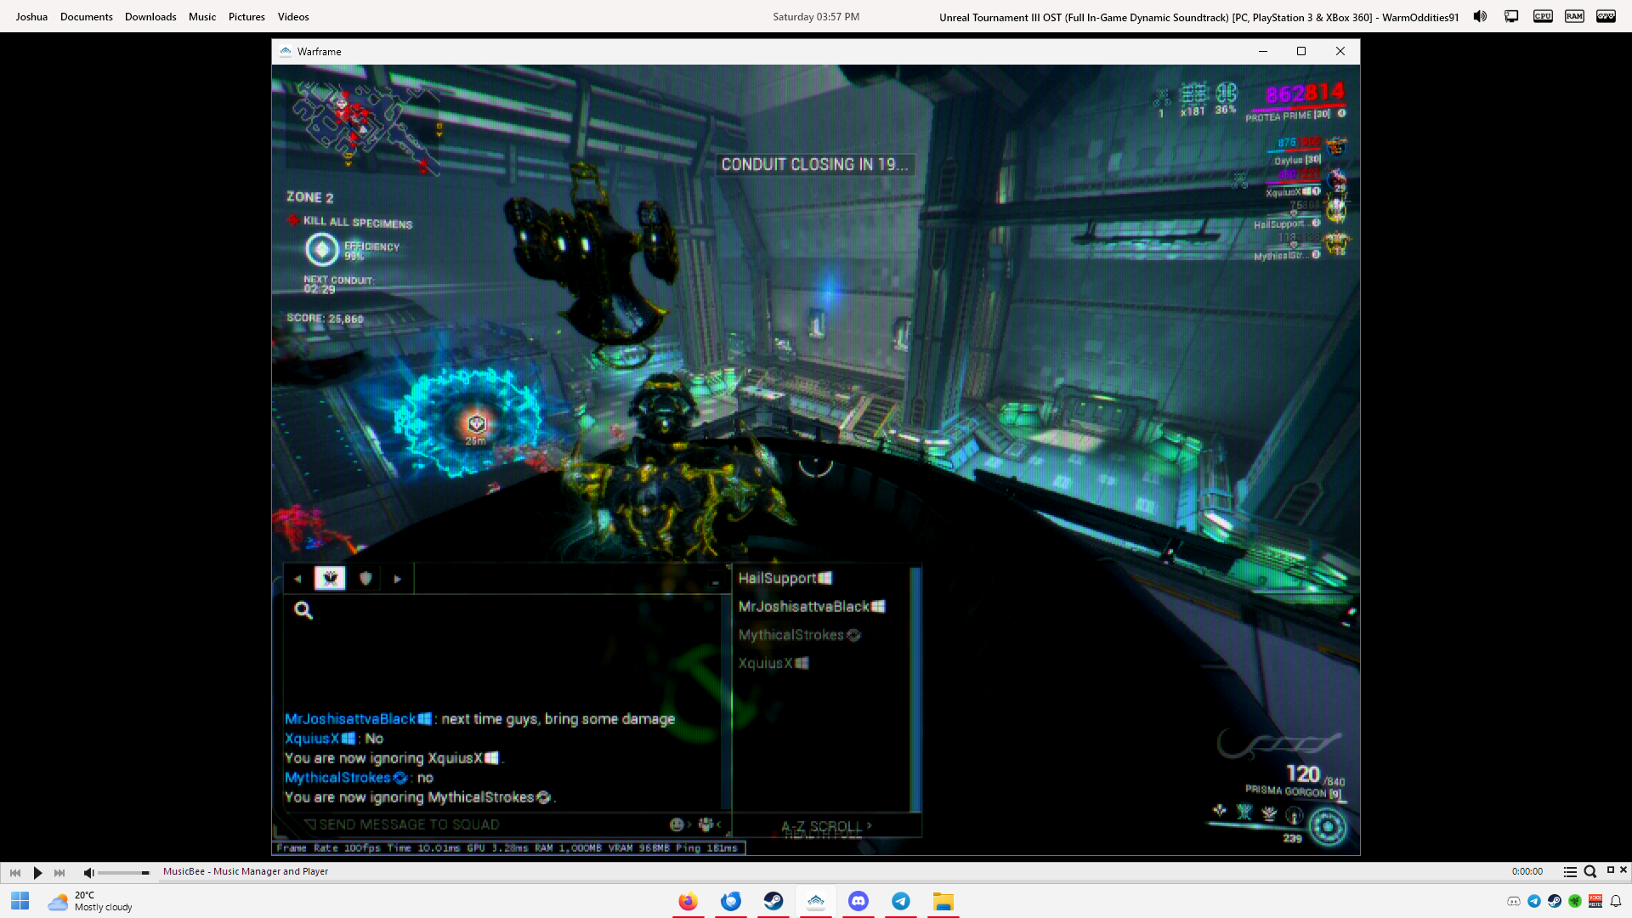The height and width of the screenshot is (918, 1632).
Task: Open Music from the top bar
Action: (x=202, y=17)
